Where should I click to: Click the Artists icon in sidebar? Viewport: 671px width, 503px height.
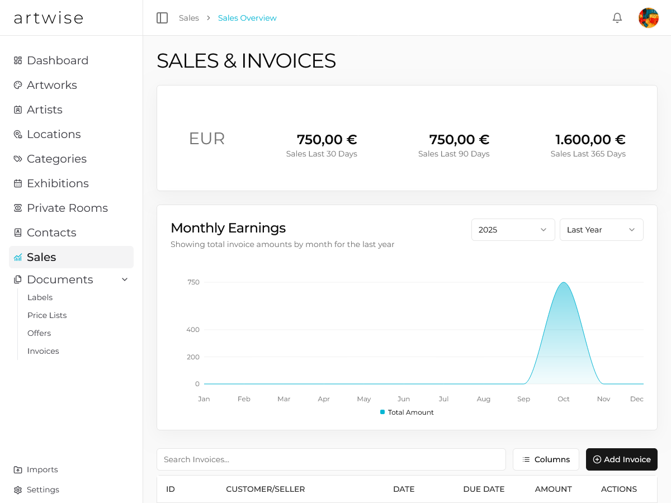(18, 110)
